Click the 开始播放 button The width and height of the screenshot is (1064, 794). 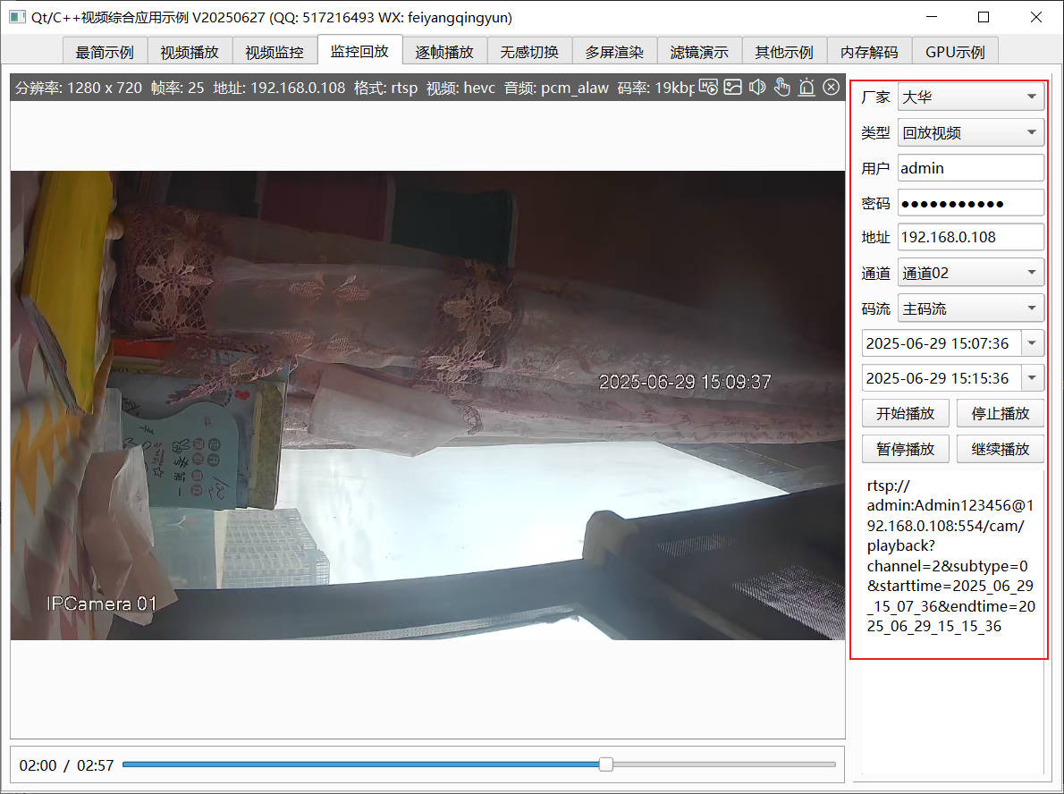coord(905,413)
